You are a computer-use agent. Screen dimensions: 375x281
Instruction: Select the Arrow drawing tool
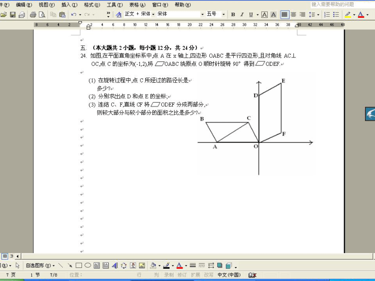pos(70,265)
